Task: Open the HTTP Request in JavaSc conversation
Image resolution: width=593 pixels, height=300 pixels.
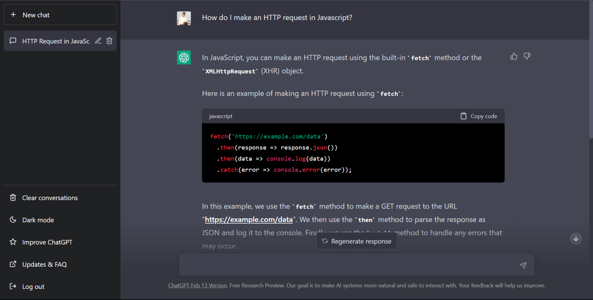Action: (56, 41)
